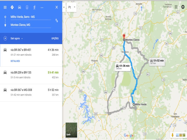
Task: Open more travel modes ellipsis
Action: tap(42, 8)
